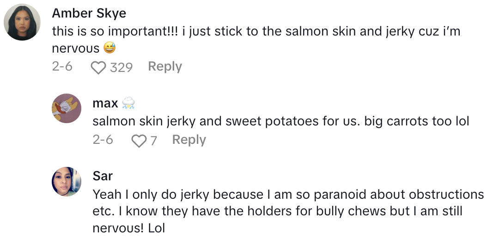The width and height of the screenshot is (499, 237).
Task: Click the 329 like count
Action: coord(122,68)
